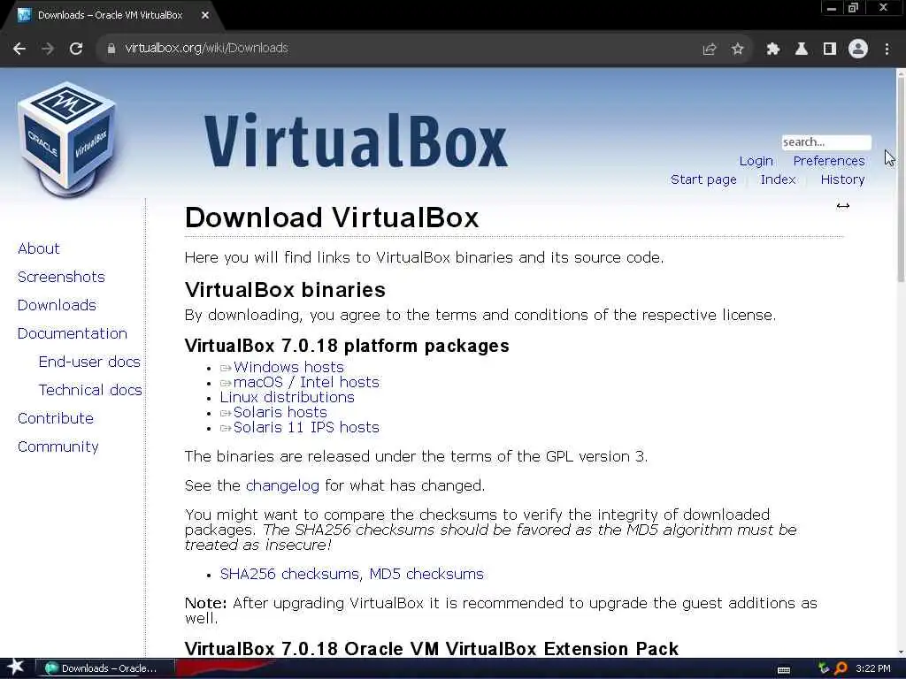Open the Chrome three-dot menu
Viewport: 906px width, 679px height.
pos(887,50)
